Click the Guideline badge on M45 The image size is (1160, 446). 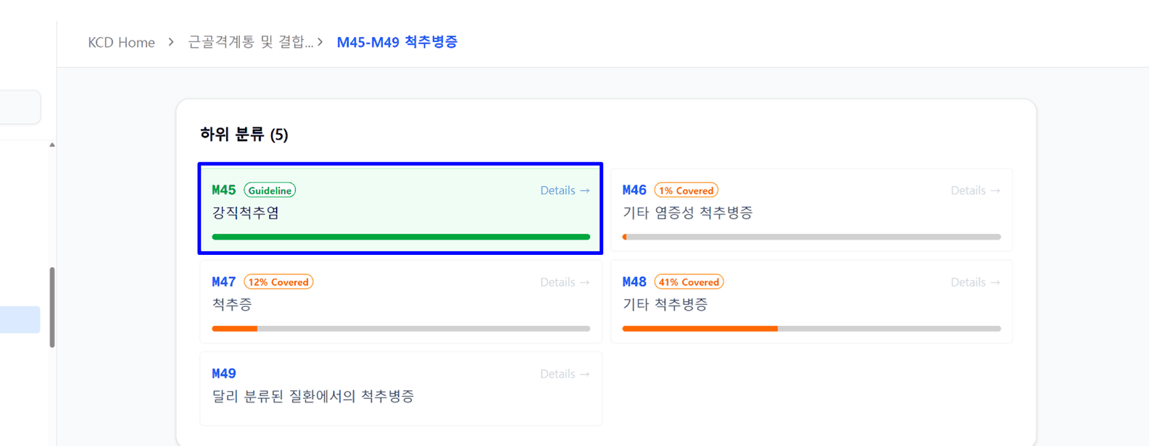pyautogui.click(x=270, y=190)
